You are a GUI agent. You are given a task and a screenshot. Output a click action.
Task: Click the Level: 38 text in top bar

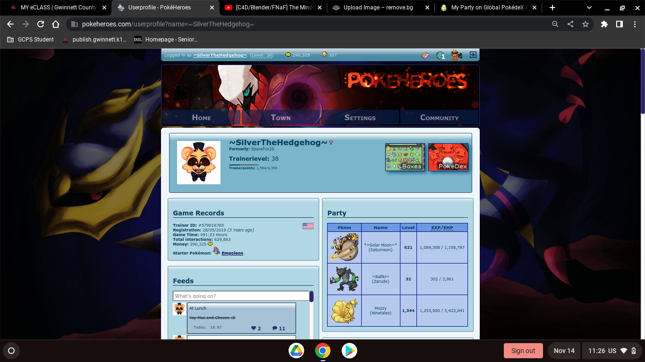click(262, 55)
